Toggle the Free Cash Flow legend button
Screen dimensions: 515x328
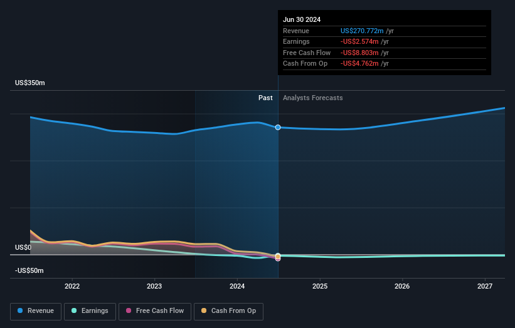[x=155, y=311]
